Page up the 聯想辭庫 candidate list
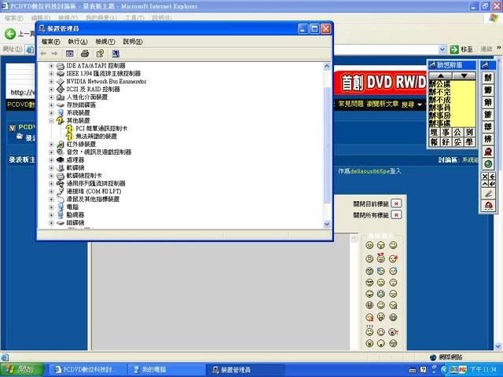The height and width of the screenshot is (377, 503). pos(440,76)
